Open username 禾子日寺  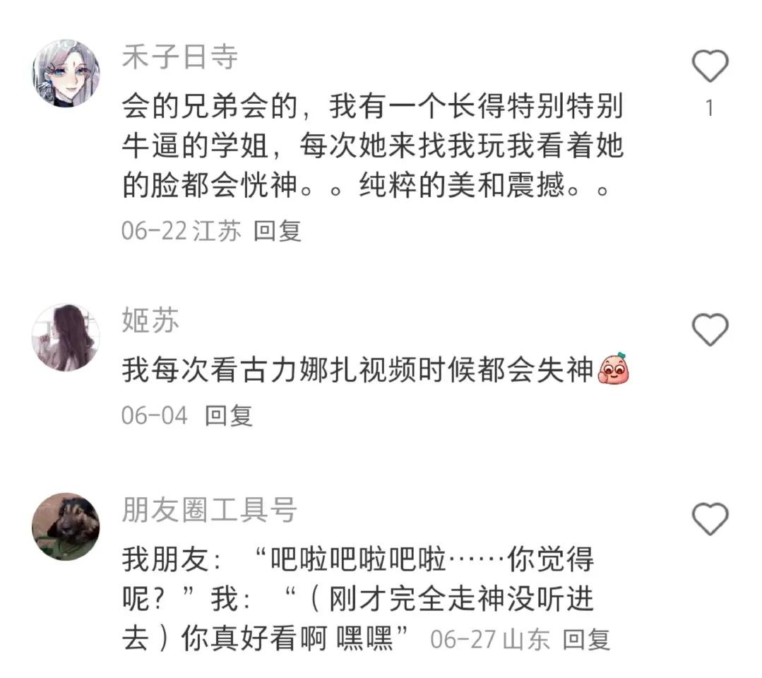coord(179,57)
